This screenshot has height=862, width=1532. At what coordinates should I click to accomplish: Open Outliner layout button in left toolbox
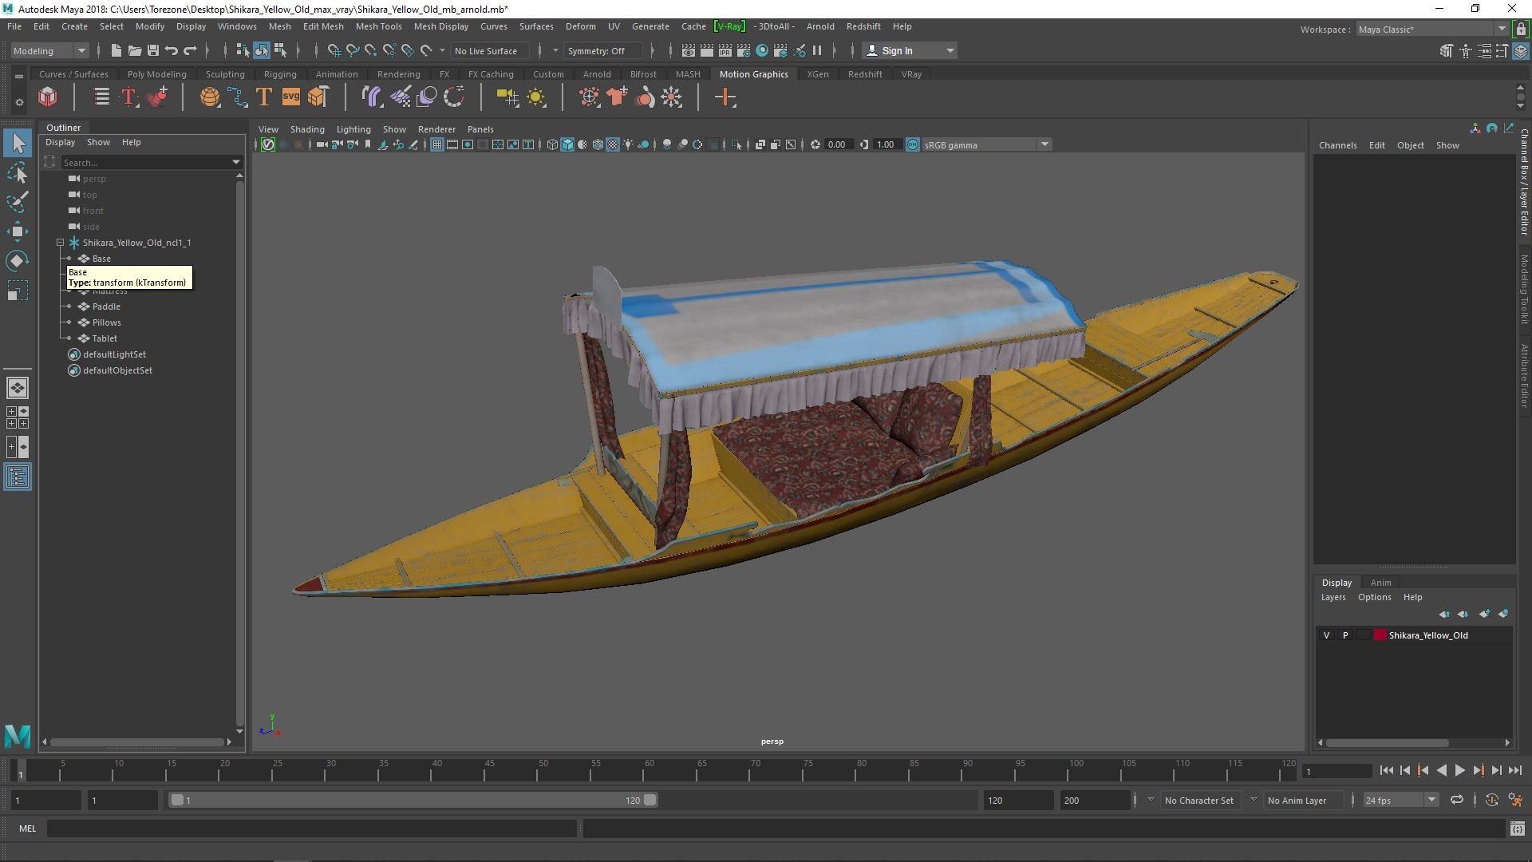[x=18, y=477]
